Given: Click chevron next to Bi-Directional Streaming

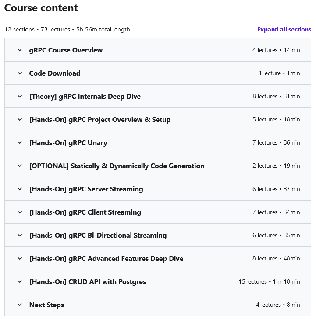Looking at the screenshot, I should click(20, 235).
